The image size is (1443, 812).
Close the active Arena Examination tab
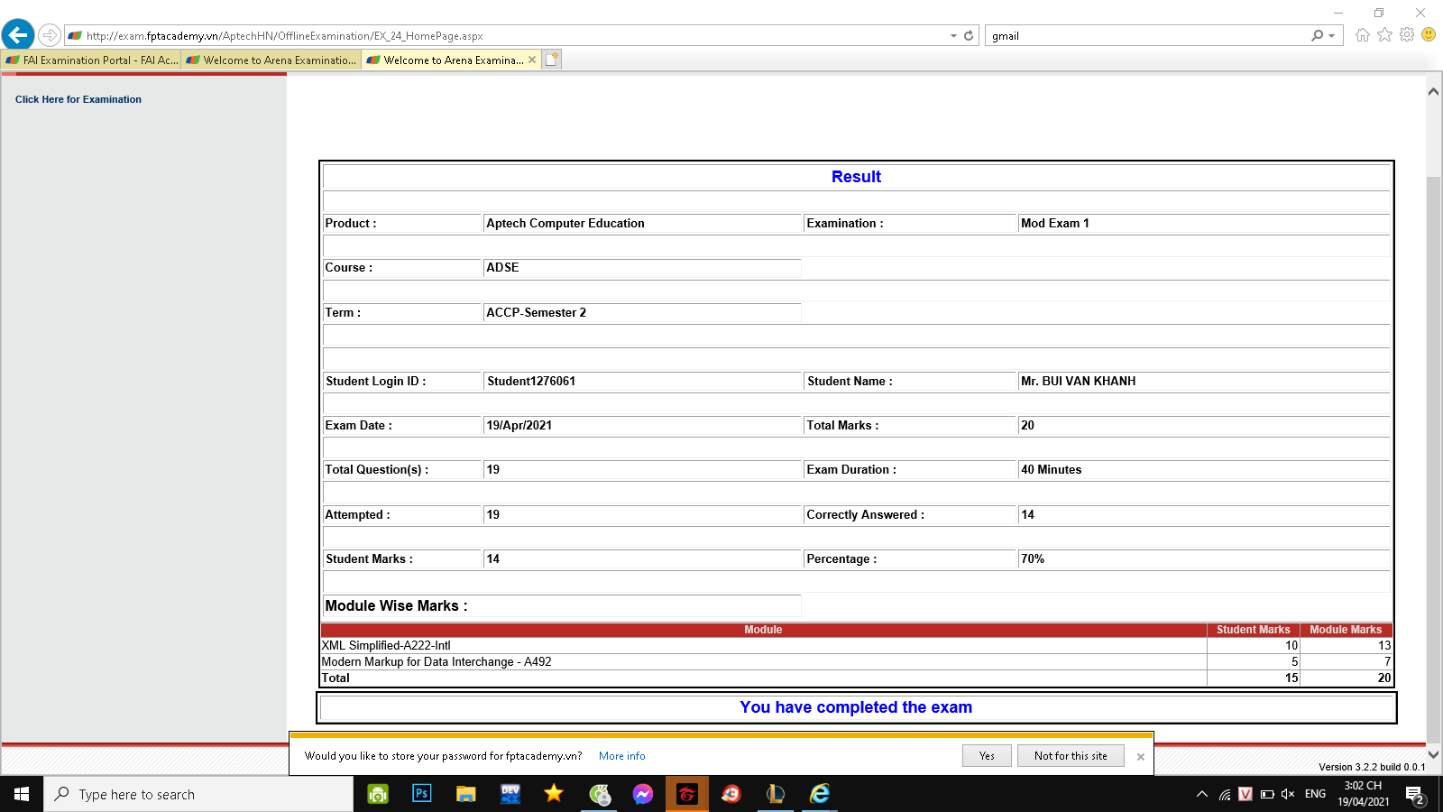tap(532, 60)
